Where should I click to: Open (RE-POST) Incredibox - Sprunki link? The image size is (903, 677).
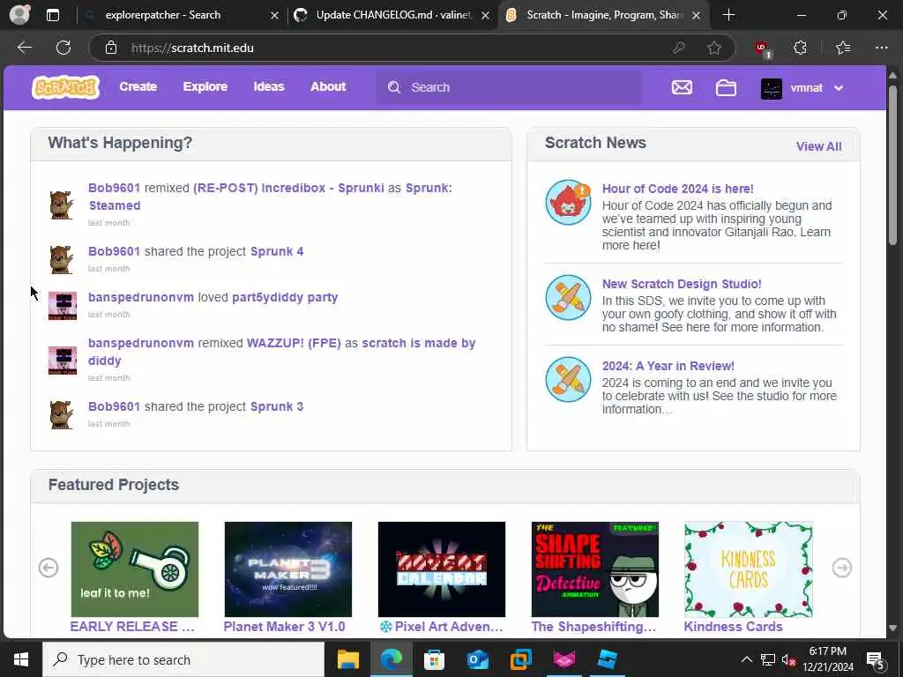[288, 189]
